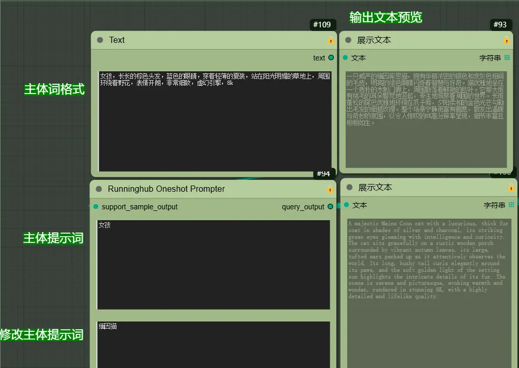This screenshot has height=368, width=519.
Task: Collapse Runninghub Oneshot Prompter node via gray dot
Action: (99, 189)
